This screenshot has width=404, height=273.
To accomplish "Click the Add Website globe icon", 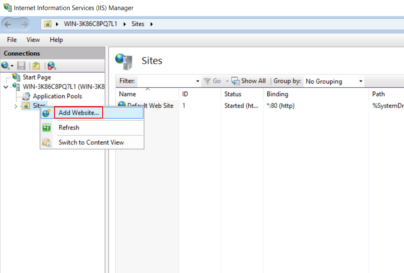I will [x=47, y=113].
